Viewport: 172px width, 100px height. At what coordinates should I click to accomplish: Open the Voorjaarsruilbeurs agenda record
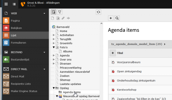[129, 62]
